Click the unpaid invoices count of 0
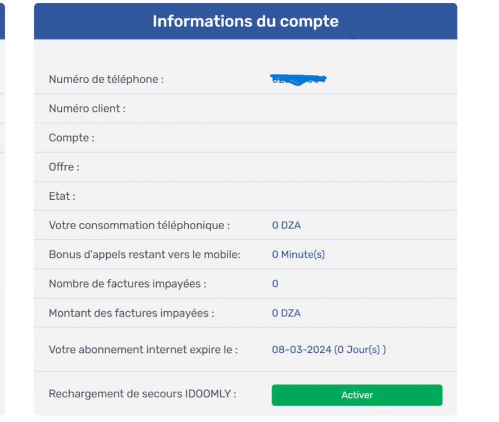 pos(275,284)
